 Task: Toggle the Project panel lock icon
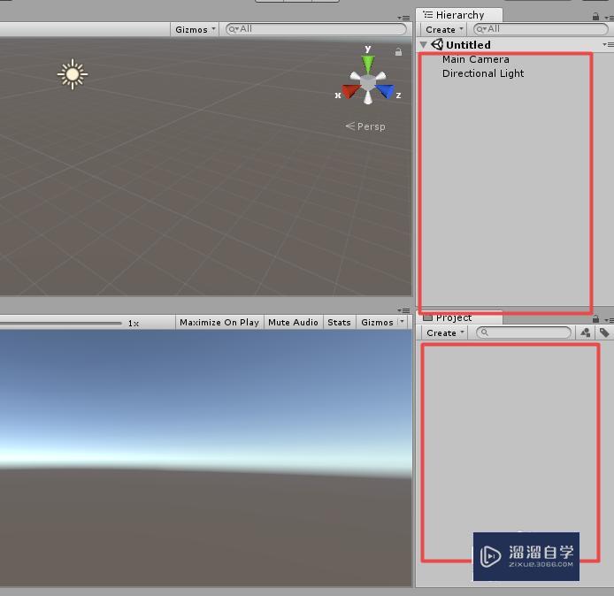(x=595, y=319)
